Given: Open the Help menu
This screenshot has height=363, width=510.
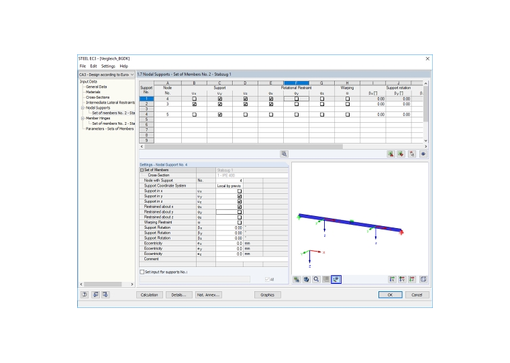Looking at the screenshot, I should point(123,66).
